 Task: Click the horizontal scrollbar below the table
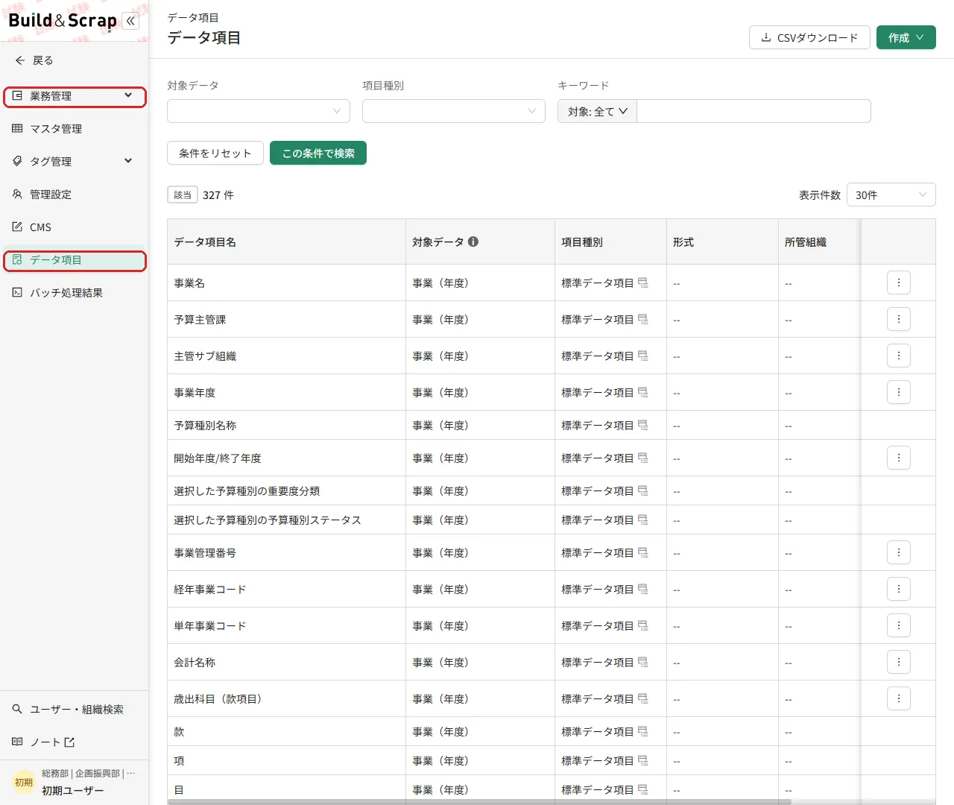[x=479, y=802]
